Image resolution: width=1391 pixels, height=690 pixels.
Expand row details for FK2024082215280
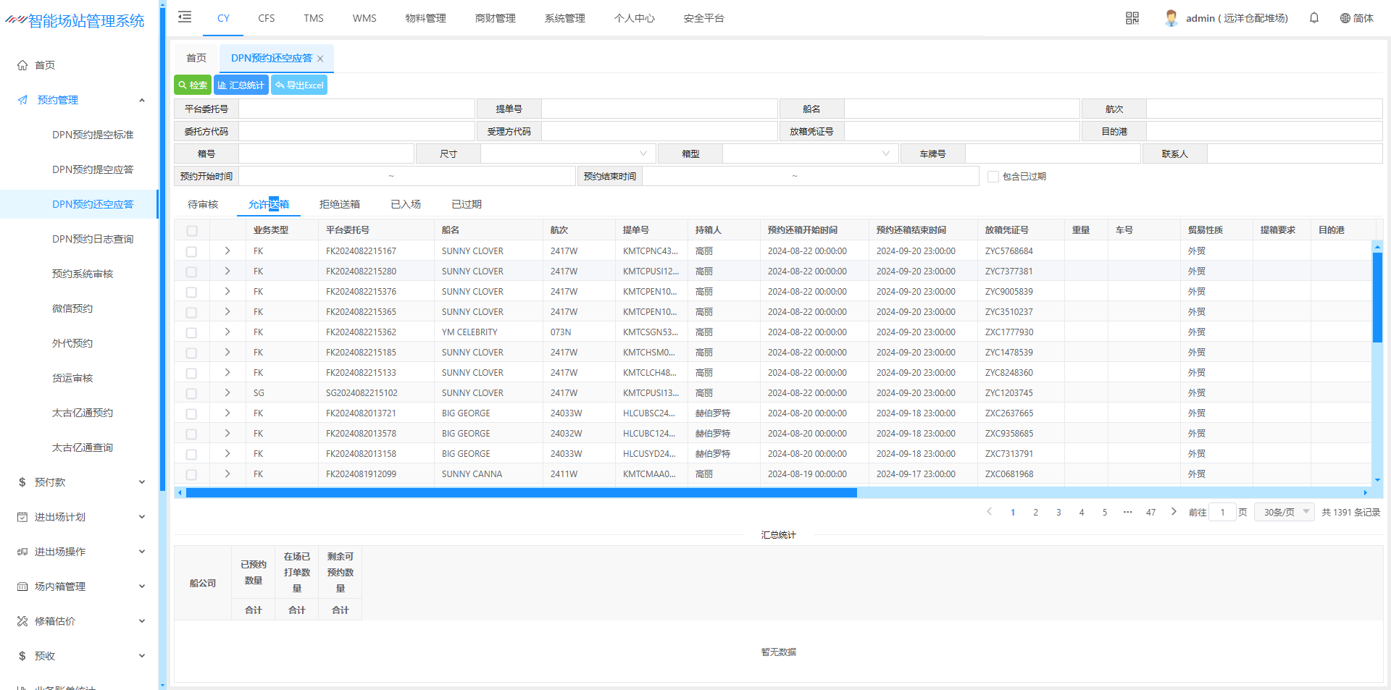point(227,272)
